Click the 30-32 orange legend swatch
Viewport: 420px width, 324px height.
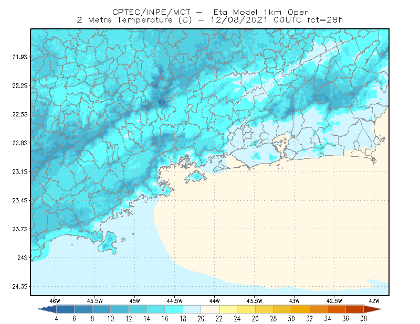pyautogui.click(x=300, y=309)
